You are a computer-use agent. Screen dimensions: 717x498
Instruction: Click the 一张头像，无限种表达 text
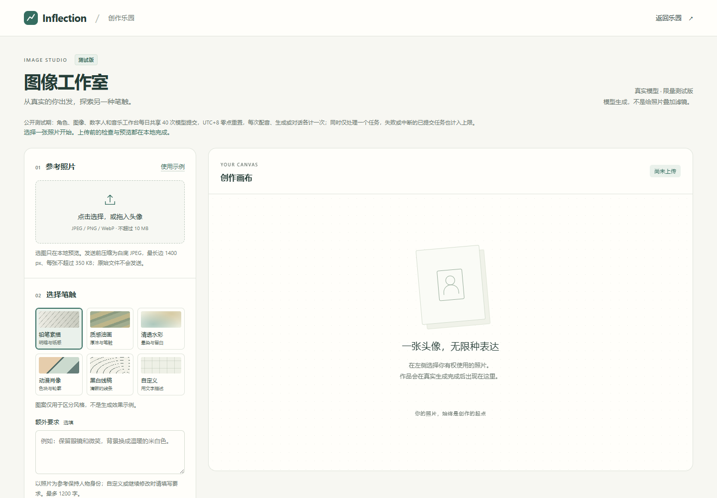point(451,347)
